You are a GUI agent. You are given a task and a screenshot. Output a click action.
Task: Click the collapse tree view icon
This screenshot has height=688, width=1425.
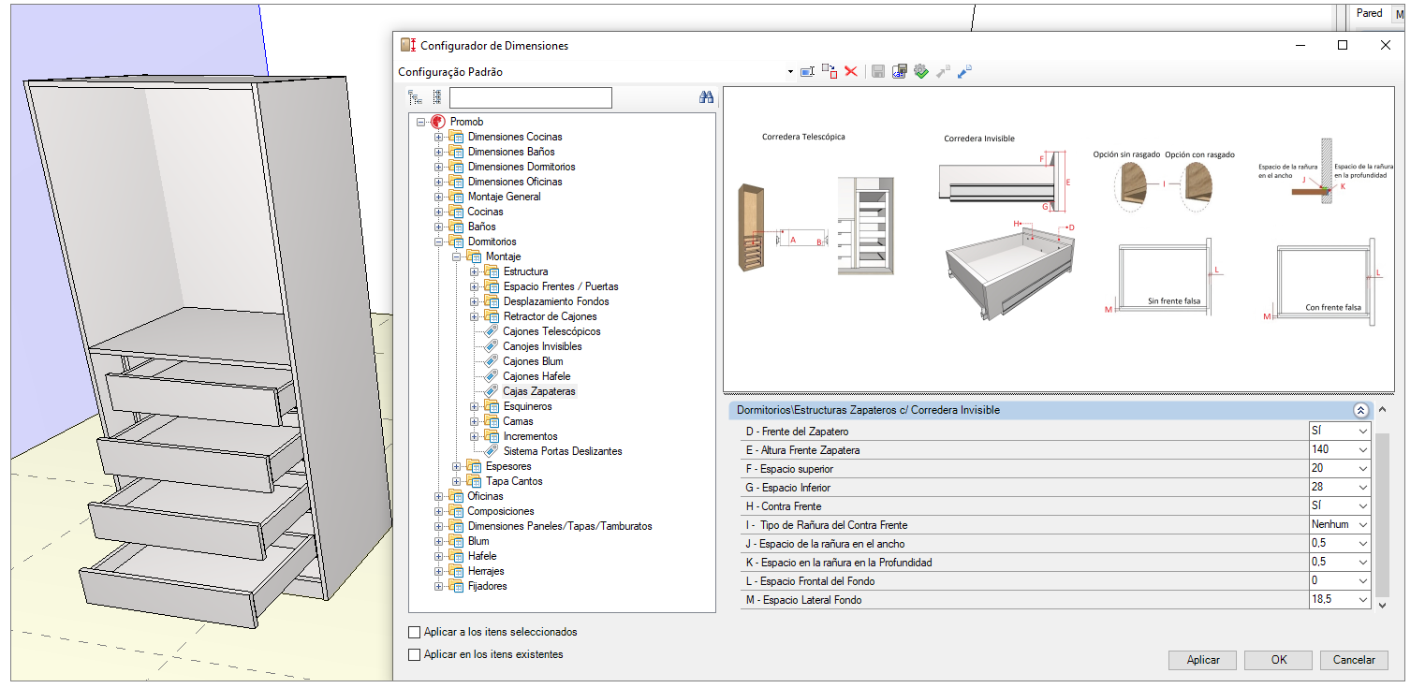click(x=416, y=97)
